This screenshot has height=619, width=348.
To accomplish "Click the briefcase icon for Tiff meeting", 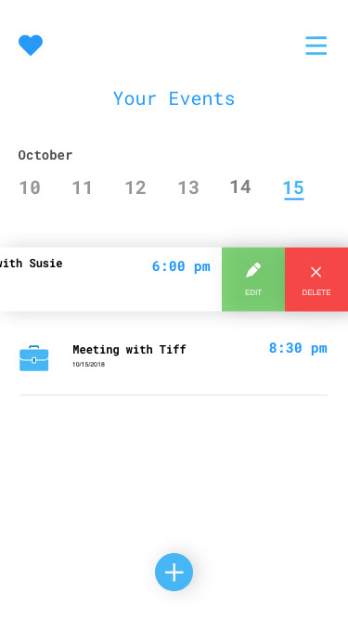I will click(x=34, y=358).
